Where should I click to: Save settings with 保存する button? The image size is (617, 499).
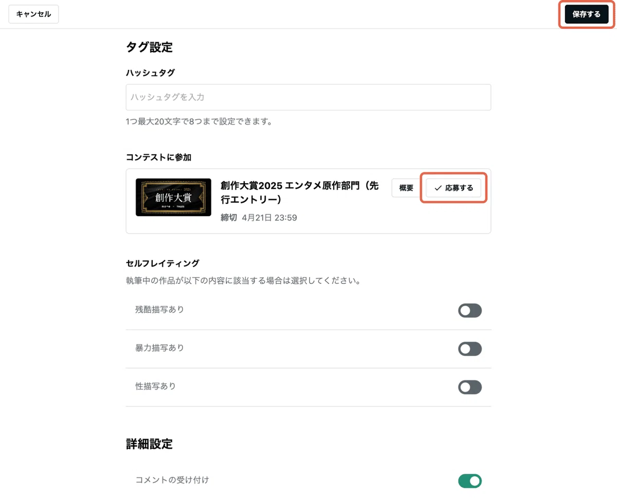[x=586, y=14]
